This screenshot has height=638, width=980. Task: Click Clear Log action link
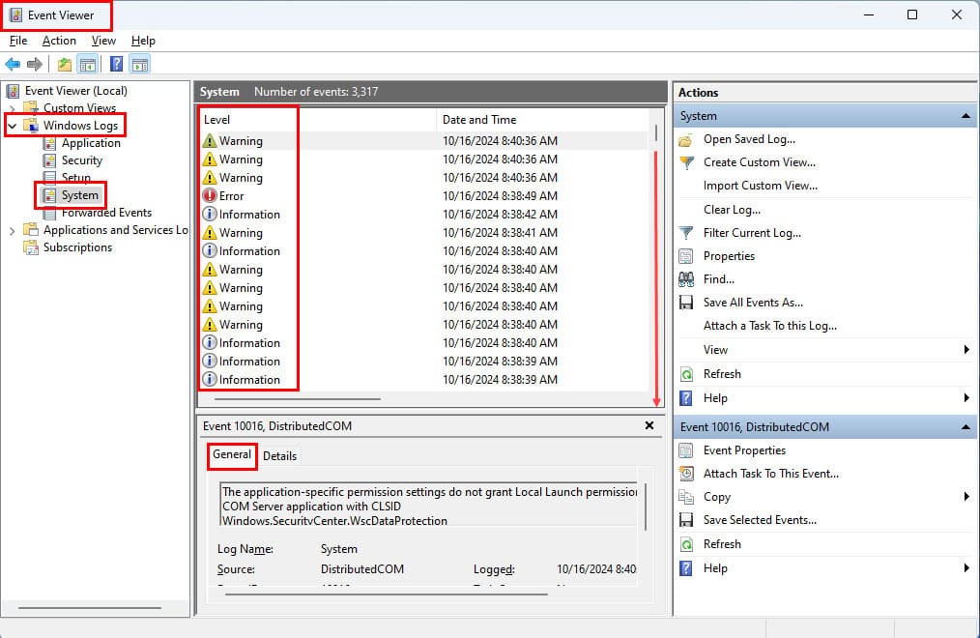coord(732,210)
